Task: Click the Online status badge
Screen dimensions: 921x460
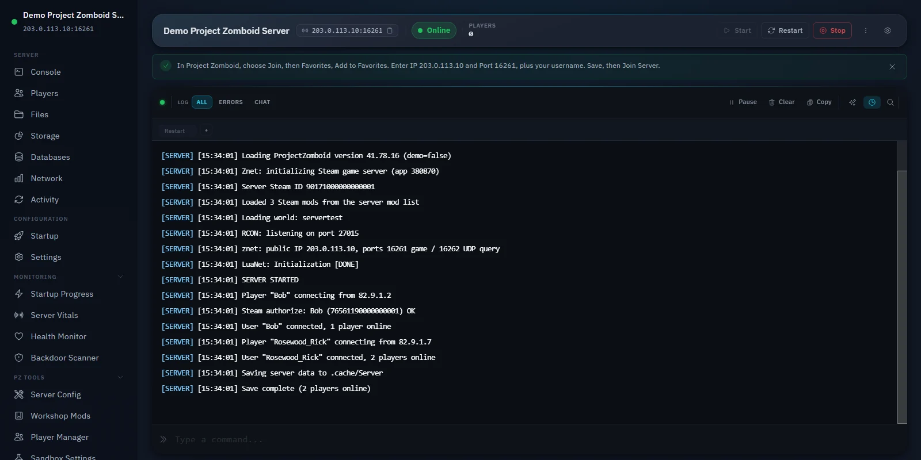Action: [434, 30]
